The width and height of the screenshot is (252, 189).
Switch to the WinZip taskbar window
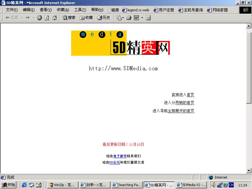63,185
